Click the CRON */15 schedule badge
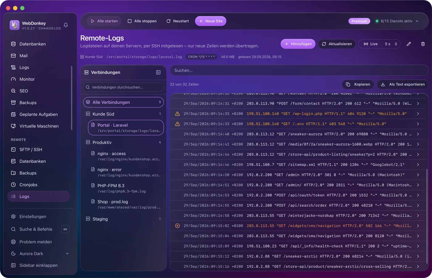 (201, 57)
